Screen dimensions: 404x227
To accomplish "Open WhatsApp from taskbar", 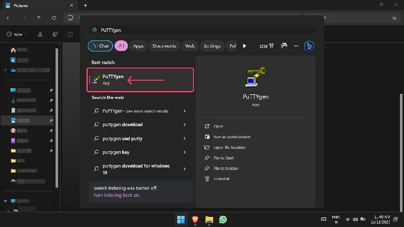I will (x=223, y=219).
